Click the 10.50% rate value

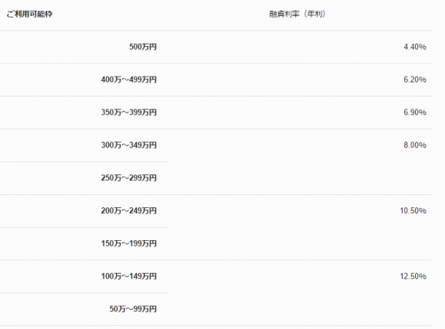coord(413,211)
